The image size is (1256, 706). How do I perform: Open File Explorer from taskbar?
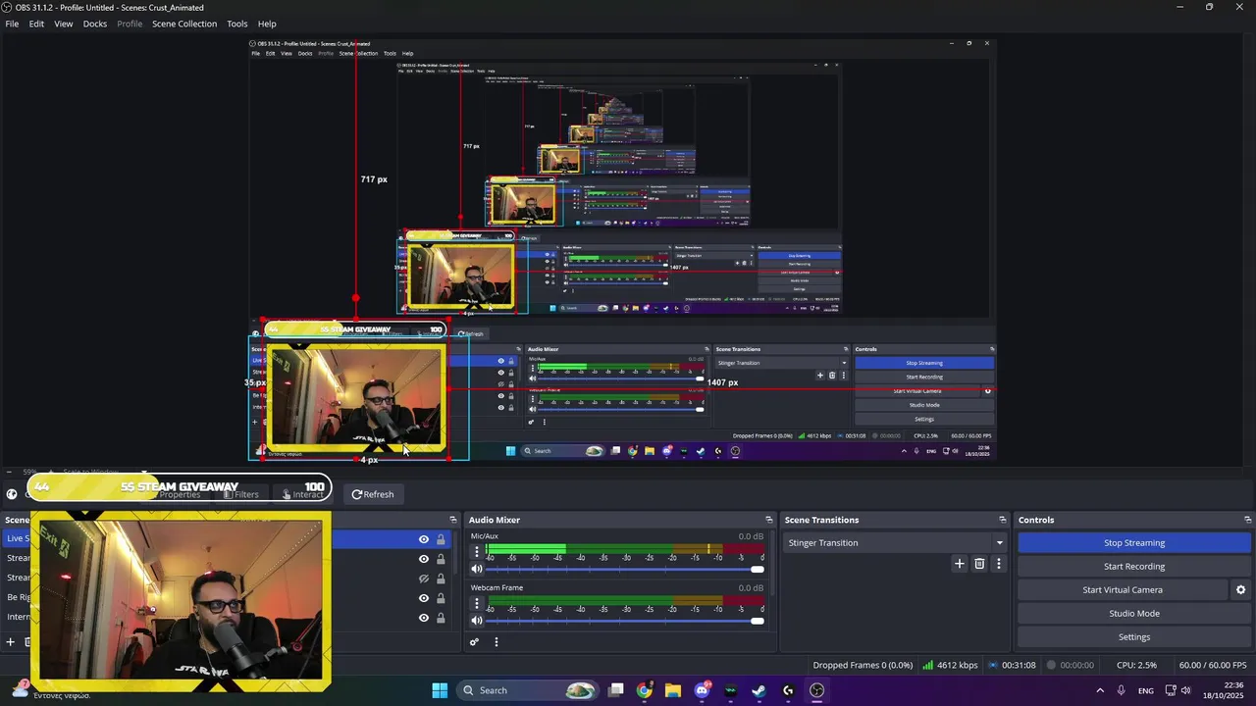pyautogui.click(x=673, y=690)
